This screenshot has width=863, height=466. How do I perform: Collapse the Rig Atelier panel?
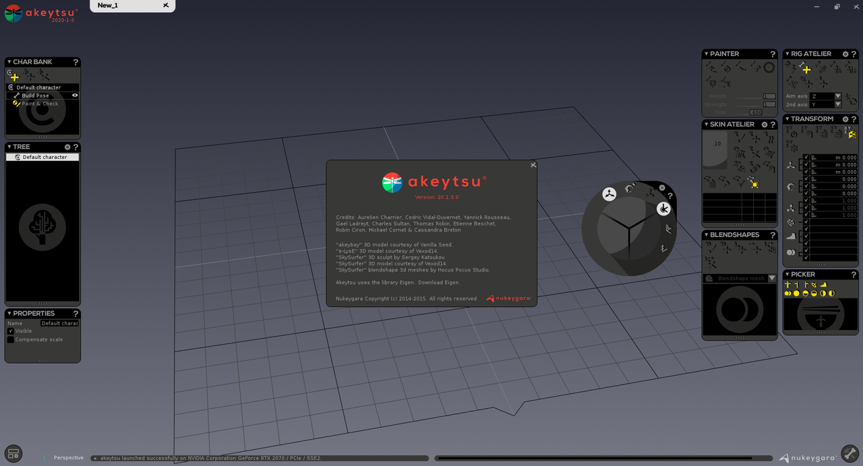pyautogui.click(x=787, y=54)
